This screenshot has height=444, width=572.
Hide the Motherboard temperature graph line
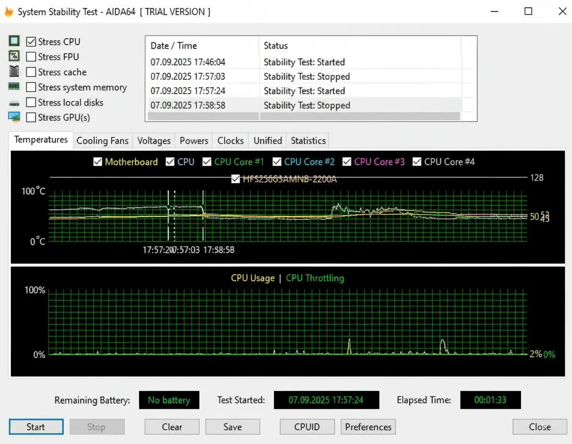pos(97,162)
